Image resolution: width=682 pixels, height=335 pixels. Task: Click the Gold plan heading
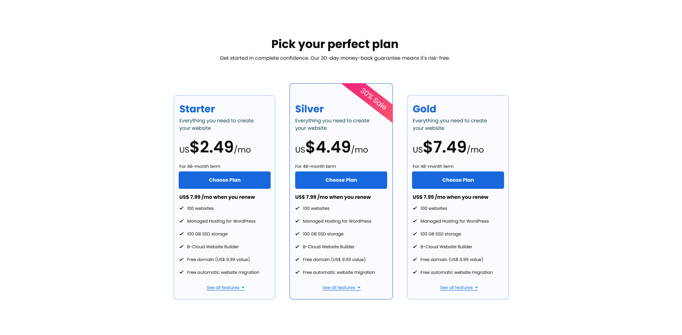tap(424, 109)
